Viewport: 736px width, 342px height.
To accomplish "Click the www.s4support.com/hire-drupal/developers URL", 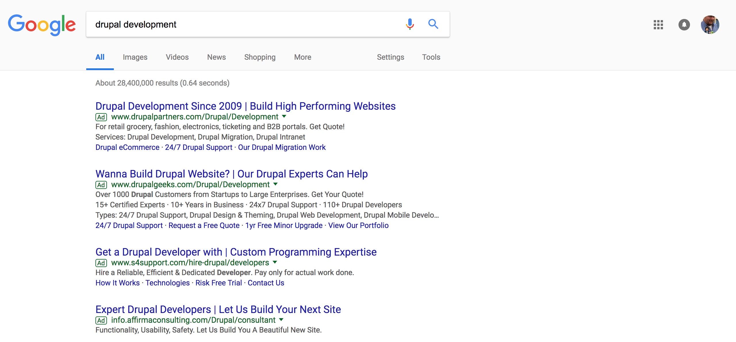I will (190, 263).
